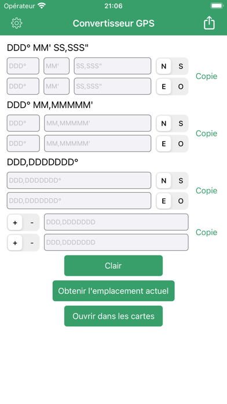This screenshot has height=404, width=227.
Task: Focus the SS,SSS" latitude seconds field
Action: click(x=112, y=66)
